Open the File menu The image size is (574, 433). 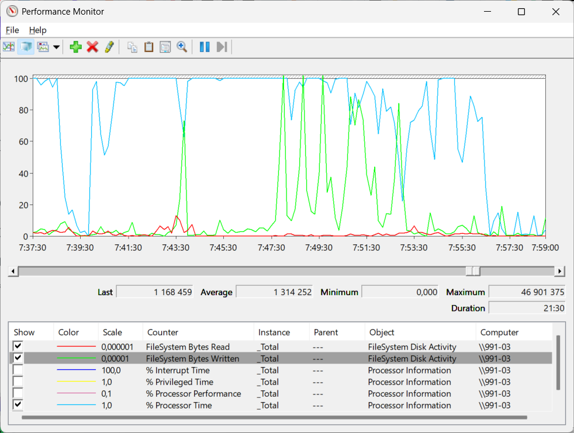(x=12, y=30)
